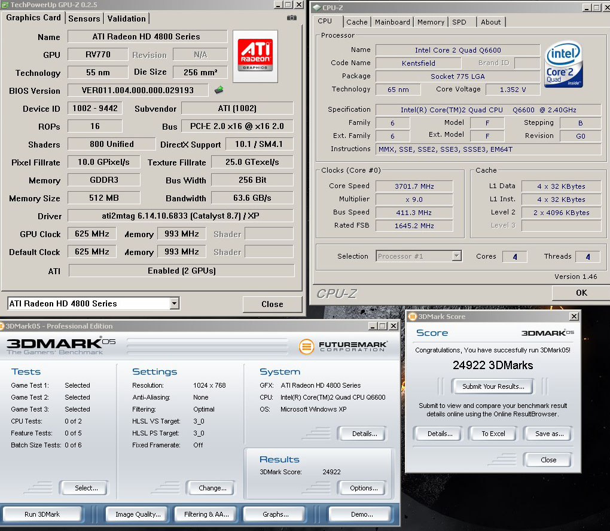Viewport: 610px width, 531px height.
Task: Click the 24922 3DMarks score text
Action: [x=493, y=365]
